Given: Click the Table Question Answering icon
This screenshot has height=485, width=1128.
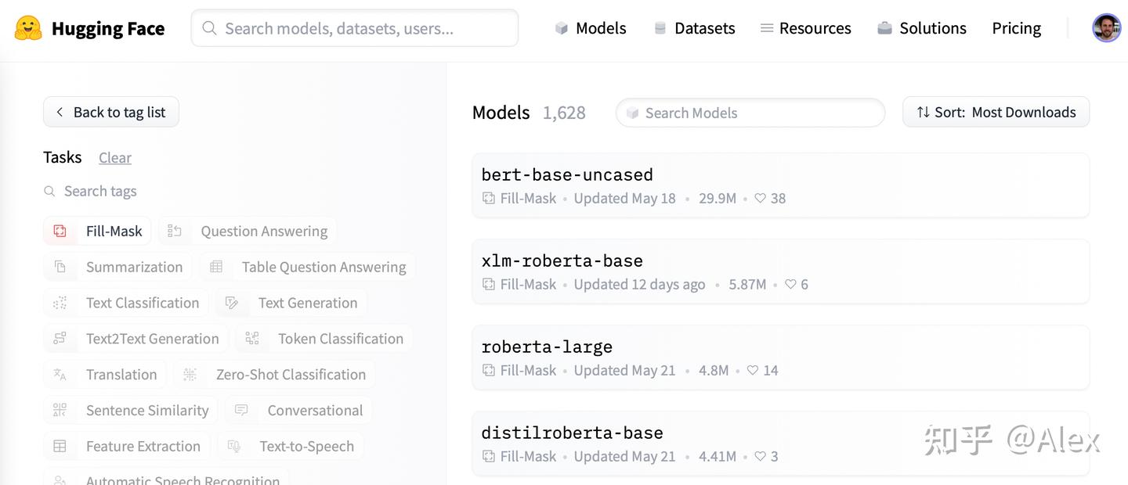Looking at the screenshot, I should coord(216,268).
